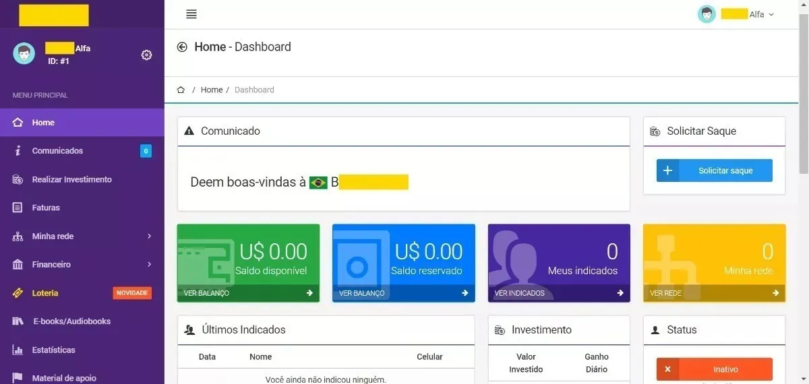Click the Solicitar Saque panel money icon
This screenshot has width=809, height=384.
[655, 131]
